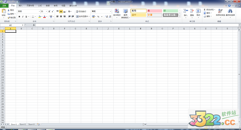Toggle middle vertical alignment button
Screen dimensions: 241x130
point(61,12)
